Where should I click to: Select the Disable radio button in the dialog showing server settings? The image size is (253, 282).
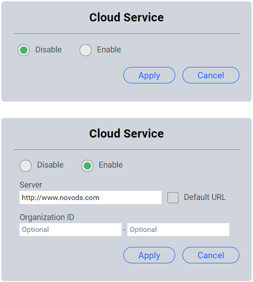tap(25, 166)
